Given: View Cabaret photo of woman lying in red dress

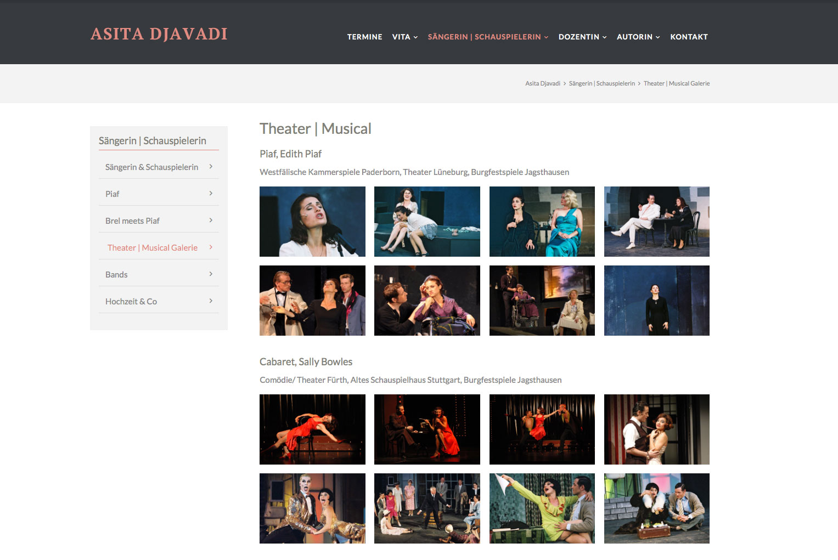Looking at the screenshot, I should (x=312, y=429).
